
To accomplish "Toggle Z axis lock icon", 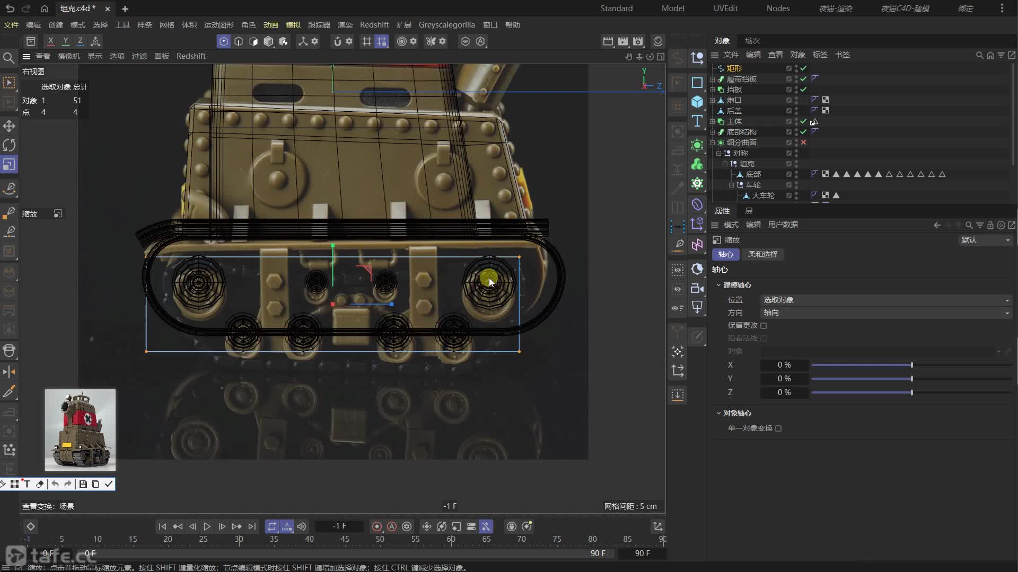I will click(80, 41).
